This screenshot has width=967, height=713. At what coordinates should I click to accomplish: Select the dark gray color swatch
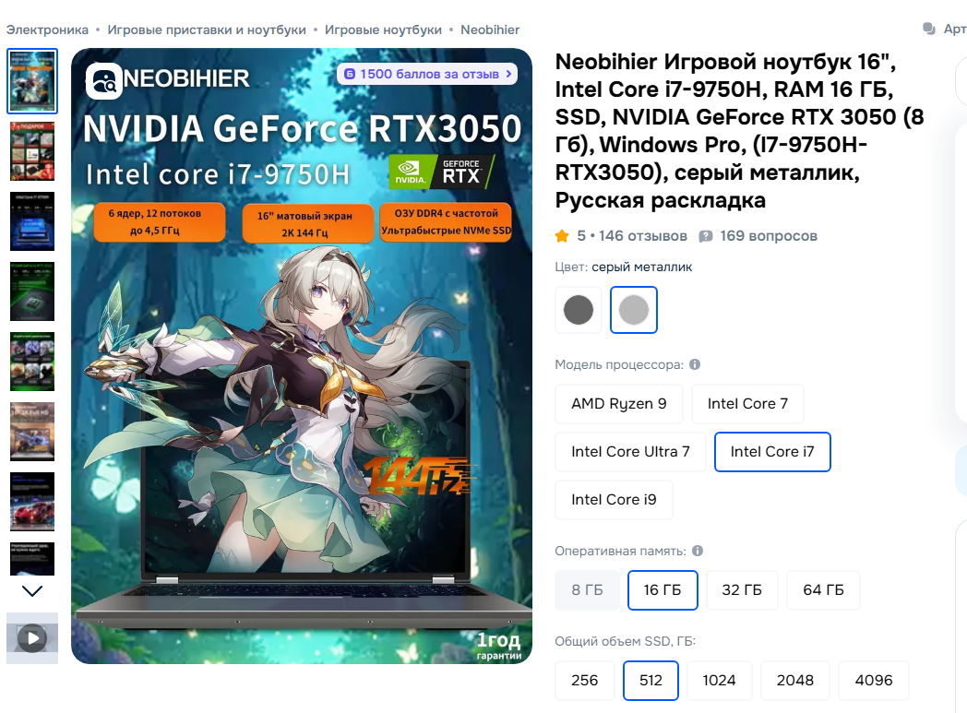579,310
